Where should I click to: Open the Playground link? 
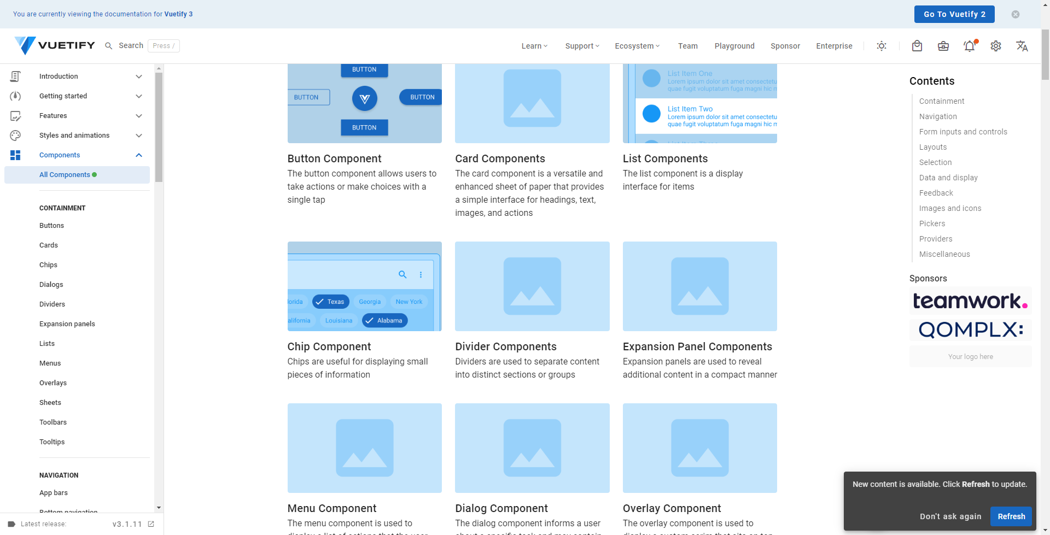734,46
